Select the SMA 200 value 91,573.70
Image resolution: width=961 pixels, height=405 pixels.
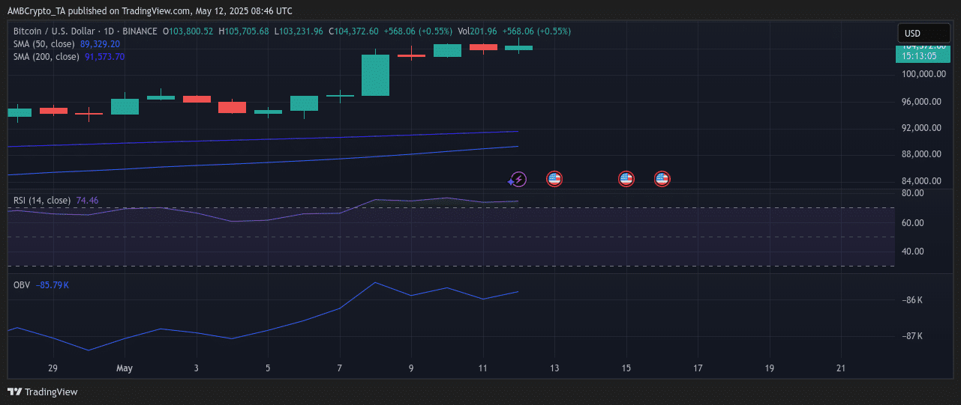[x=104, y=57]
